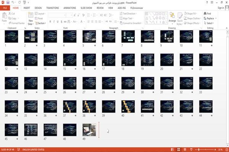Switch to the ANIMATIONS tab

pos(70,8)
